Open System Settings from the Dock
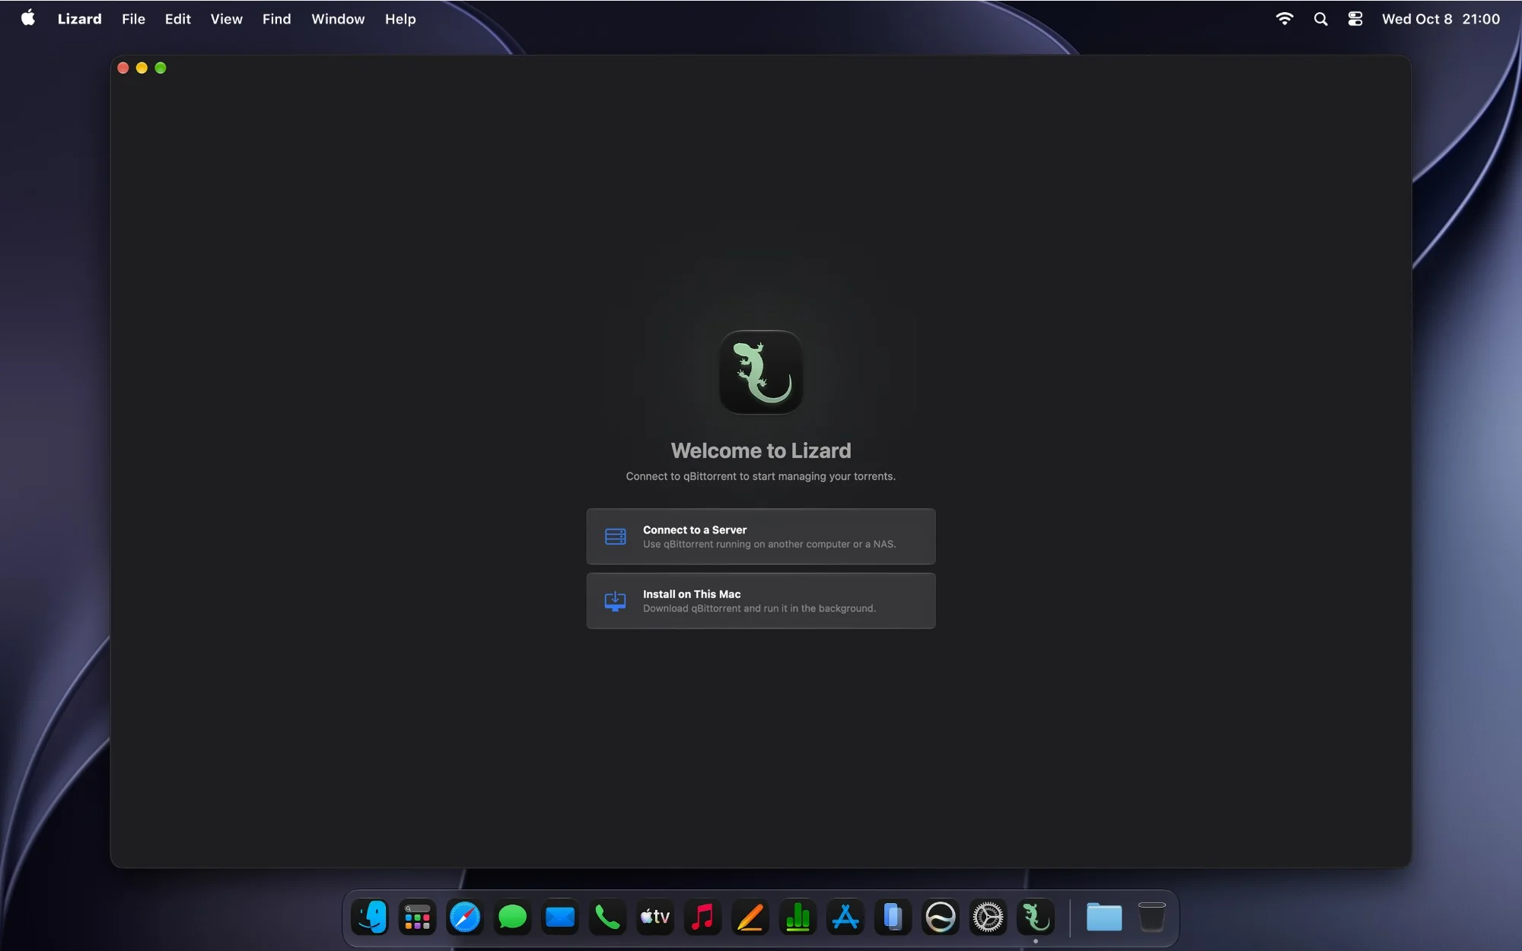This screenshot has width=1522, height=951. click(x=988, y=918)
